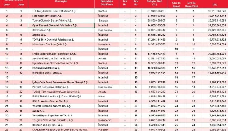This screenshot has width=228, height=131.
Task: Select the cell 'Aselsan Elektronik San. ve Tic. A.Ş.'
Action: tap(61, 58)
